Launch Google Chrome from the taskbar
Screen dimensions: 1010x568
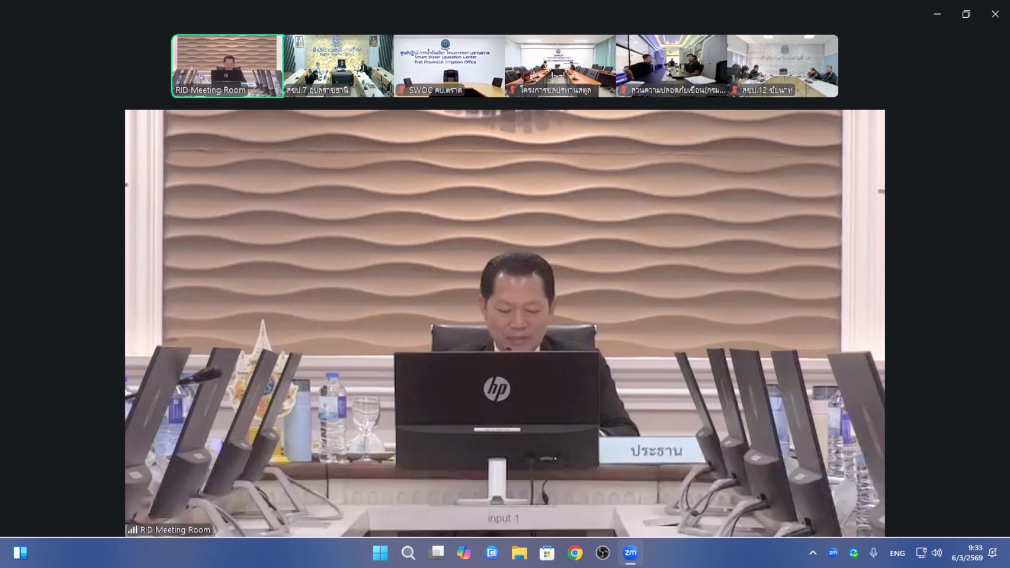click(x=575, y=553)
